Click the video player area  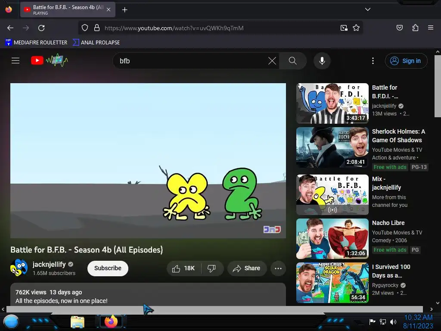(148, 161)
